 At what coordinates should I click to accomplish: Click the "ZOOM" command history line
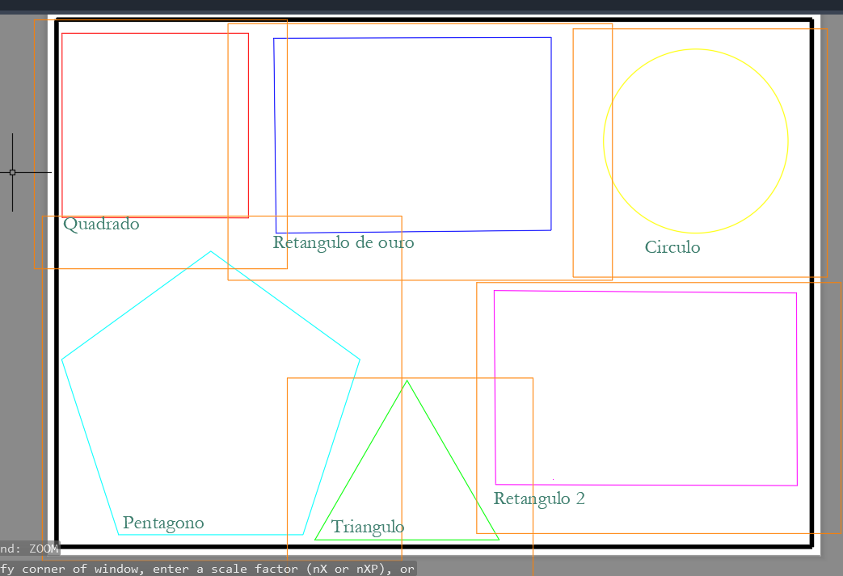pyautogui.click(x=30, y=549)
